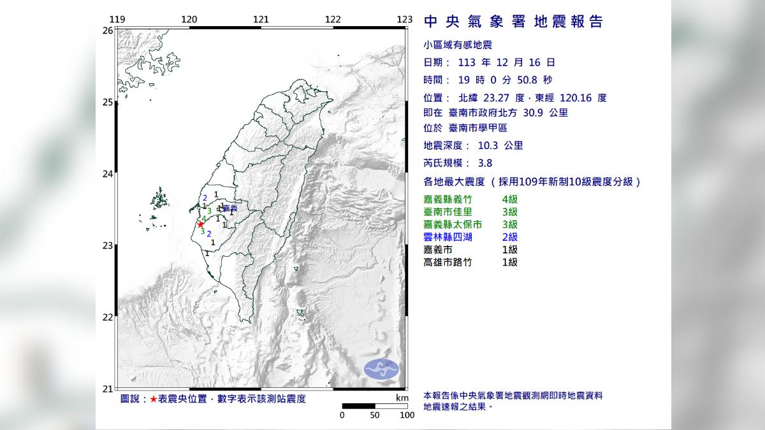Click the 24 latitude label beside the map
Image resolution: width=765 pixels, height=430 pixels.
[x=108, y=174]
